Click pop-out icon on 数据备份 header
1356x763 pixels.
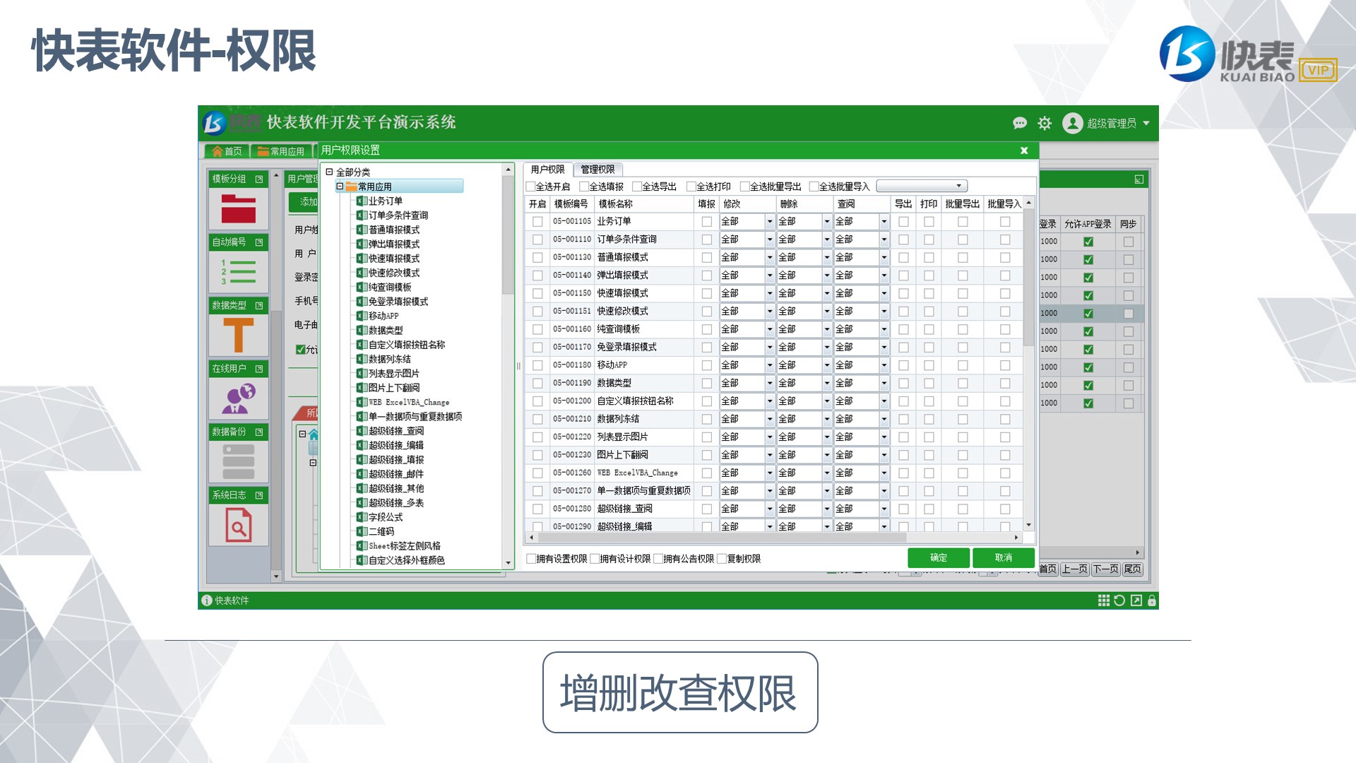coord(259,432)
